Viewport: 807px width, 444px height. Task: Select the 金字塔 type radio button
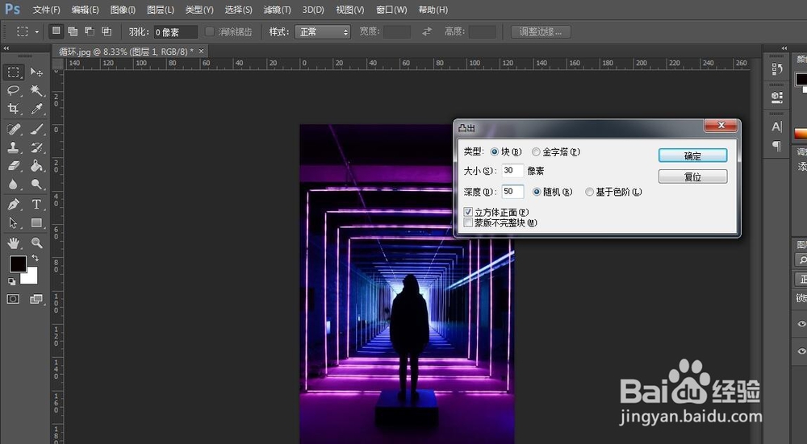pyautogui.click(x=536, y=152)
